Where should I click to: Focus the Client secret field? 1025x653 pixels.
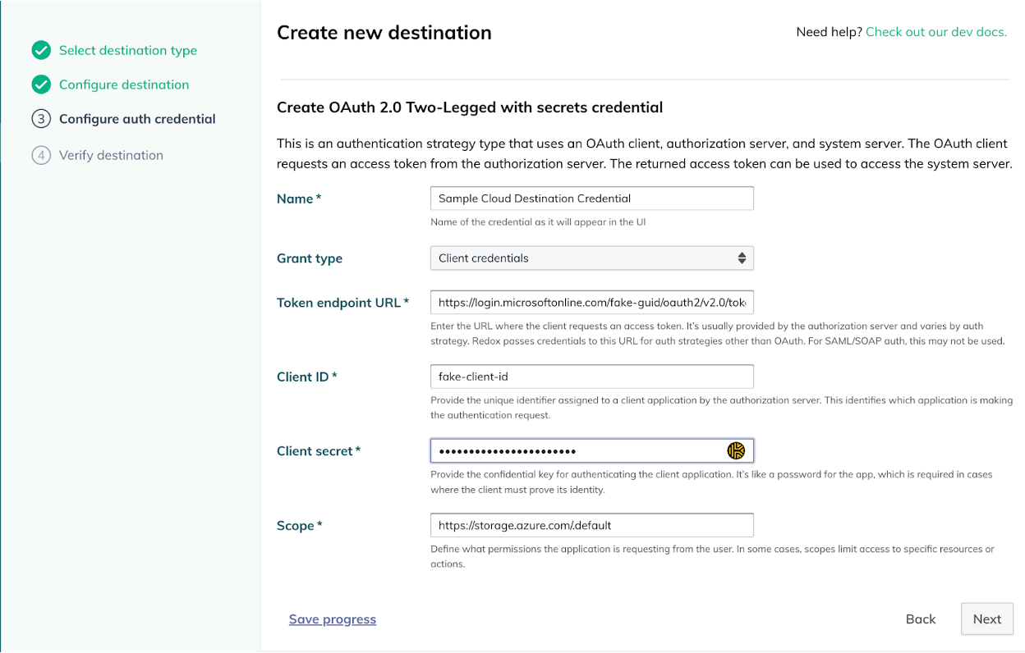[x=591, y=450]
